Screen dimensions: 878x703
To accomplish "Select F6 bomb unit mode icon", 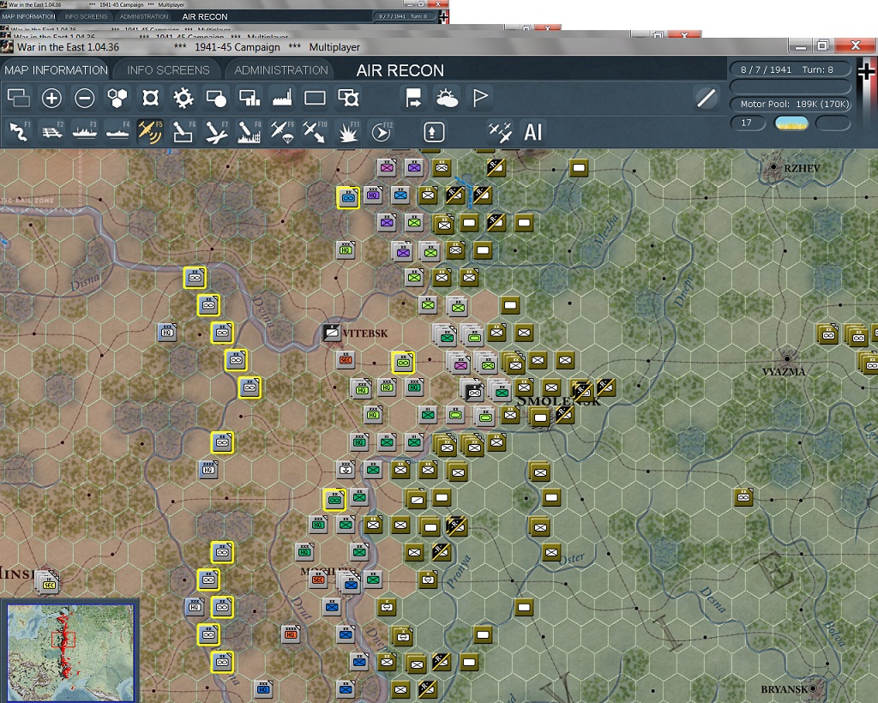I will tap(183, 132).
